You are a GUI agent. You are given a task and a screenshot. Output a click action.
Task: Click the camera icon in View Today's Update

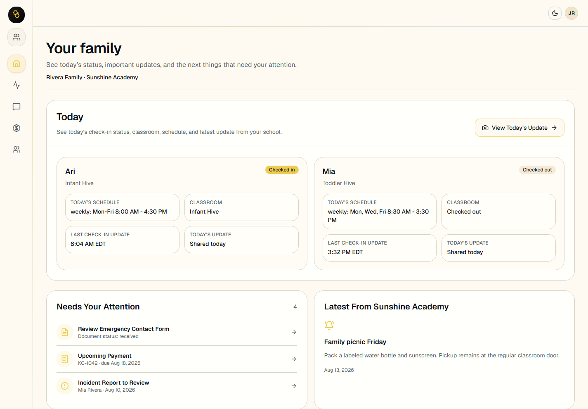tap(485, 128)
